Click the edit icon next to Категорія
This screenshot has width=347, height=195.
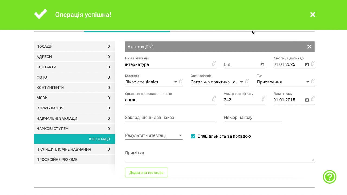tap(181, 81)
